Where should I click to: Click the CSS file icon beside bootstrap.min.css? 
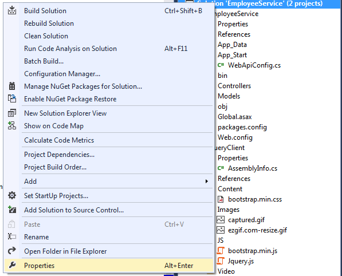pyautogui.click(x=221, y=199)
